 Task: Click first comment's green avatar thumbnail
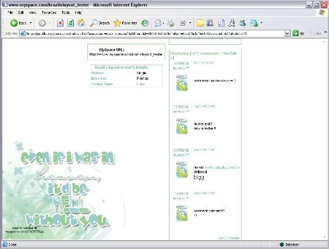[x=182, y=83]
